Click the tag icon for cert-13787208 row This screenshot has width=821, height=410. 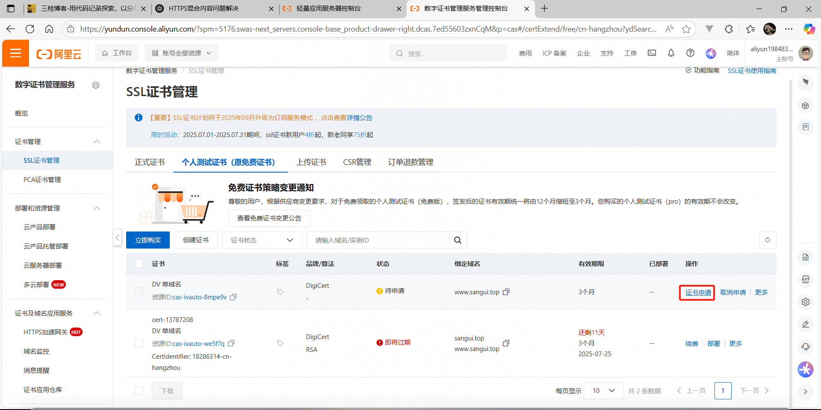pos(280,343)
